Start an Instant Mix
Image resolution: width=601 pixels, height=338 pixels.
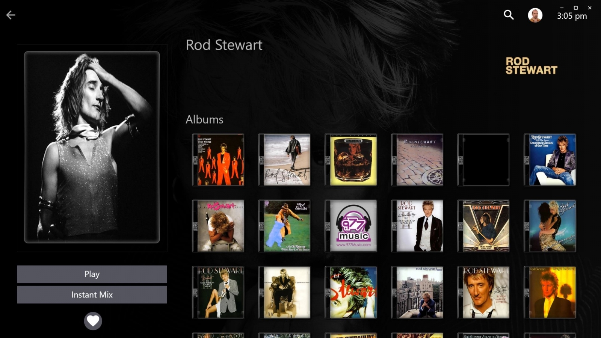[x=92, y=294]
